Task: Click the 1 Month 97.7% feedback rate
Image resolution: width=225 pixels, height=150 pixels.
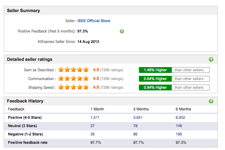Action: click(x=96, y=142)
